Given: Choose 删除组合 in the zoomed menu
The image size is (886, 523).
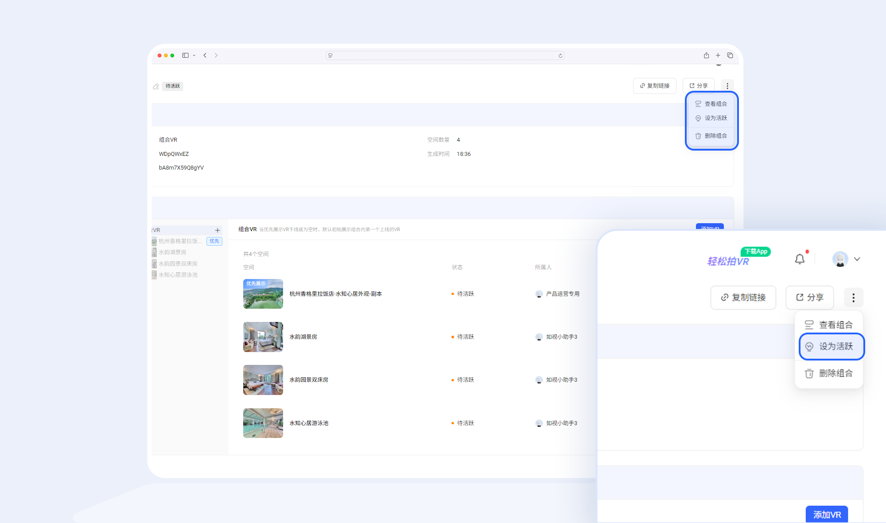Looking at the screenshot, I should click(x=829, y=373).
